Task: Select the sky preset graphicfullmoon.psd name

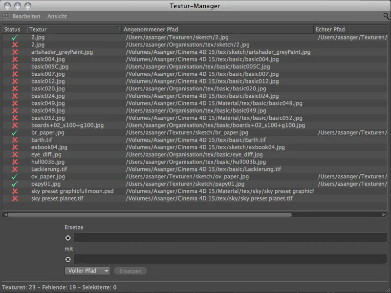Action: pos(72,191)
